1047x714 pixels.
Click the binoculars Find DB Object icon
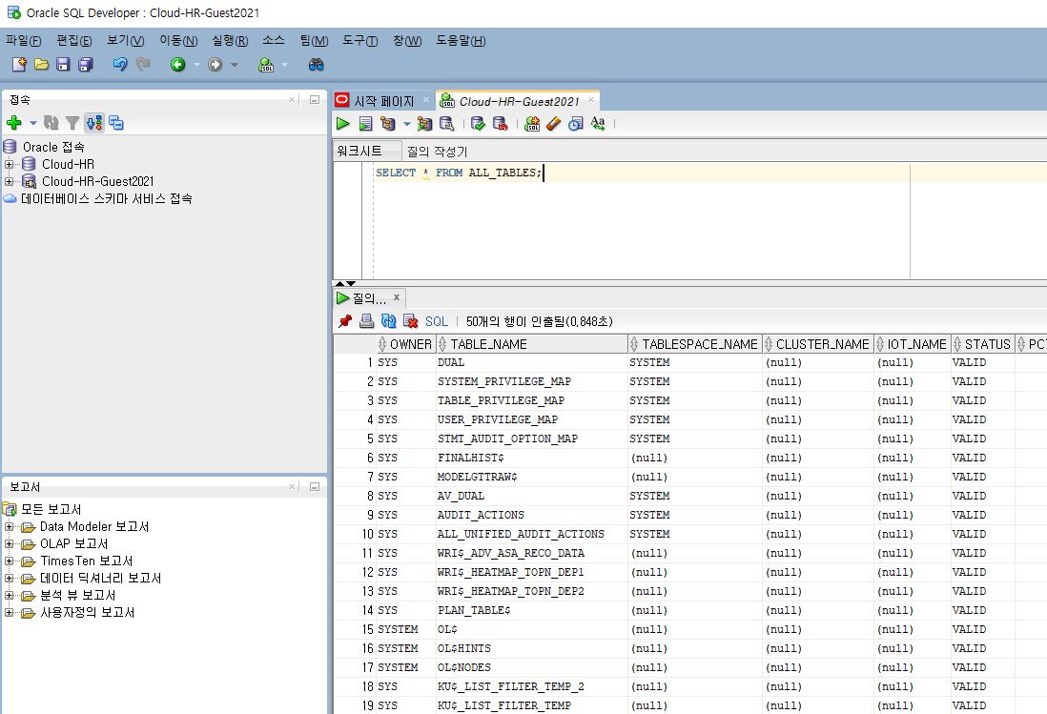[316, 64]
